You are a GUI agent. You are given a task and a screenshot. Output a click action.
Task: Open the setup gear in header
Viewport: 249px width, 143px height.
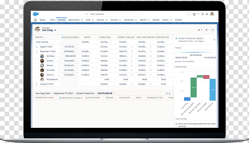coord(203,14)
